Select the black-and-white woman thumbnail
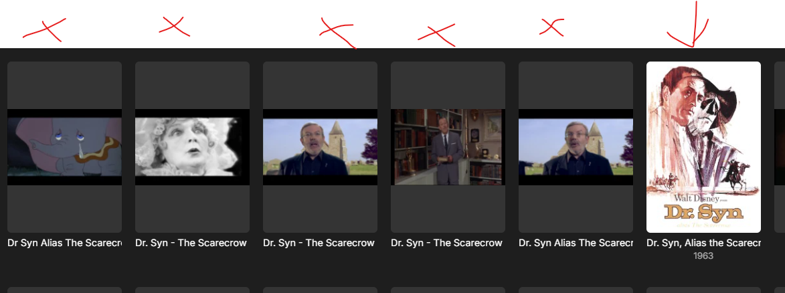Screen dimensions: 785x293 coord(192,146)
